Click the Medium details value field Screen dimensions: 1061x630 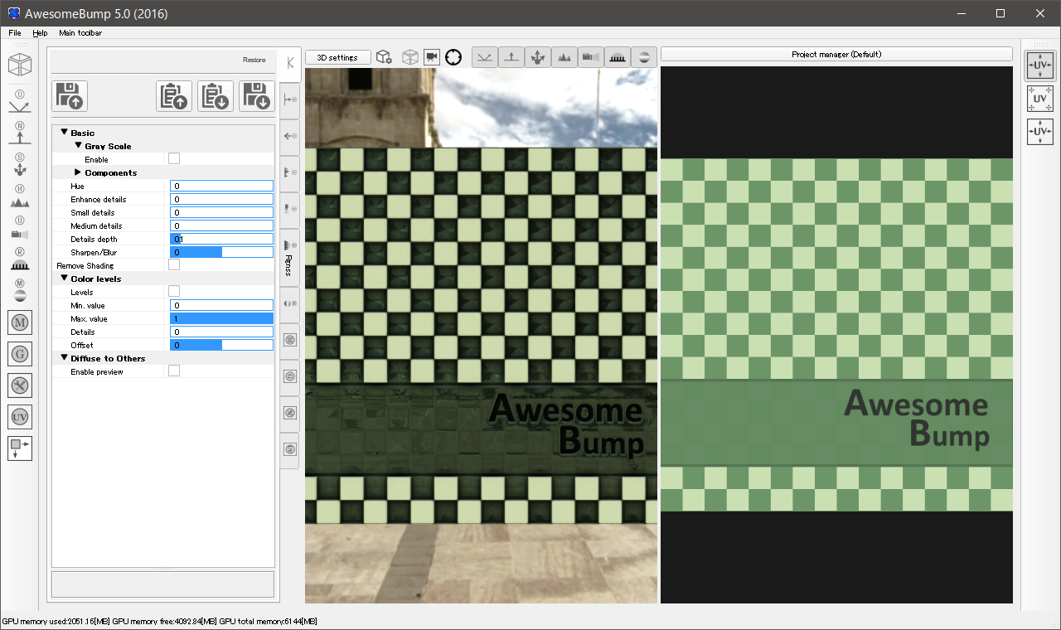[221, 225]
